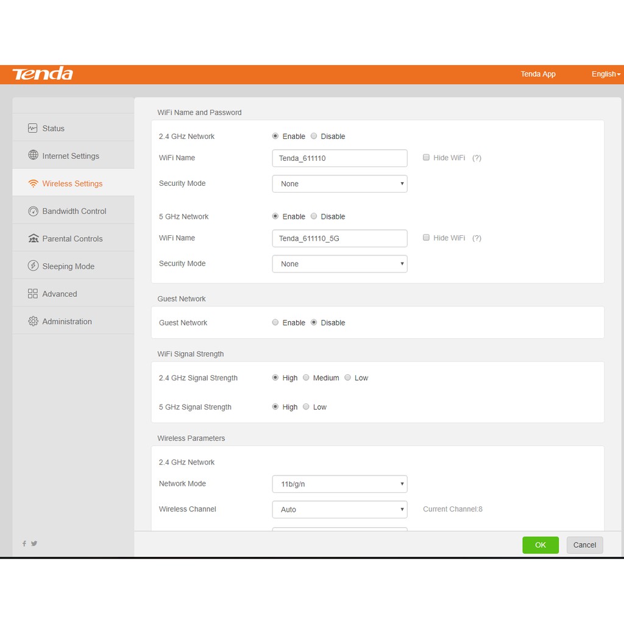The width and height of the screenshot is (624, 624).
Task: Check Hide WiFi for the 2.4 GHz network
Action: (x=427, y=158)
